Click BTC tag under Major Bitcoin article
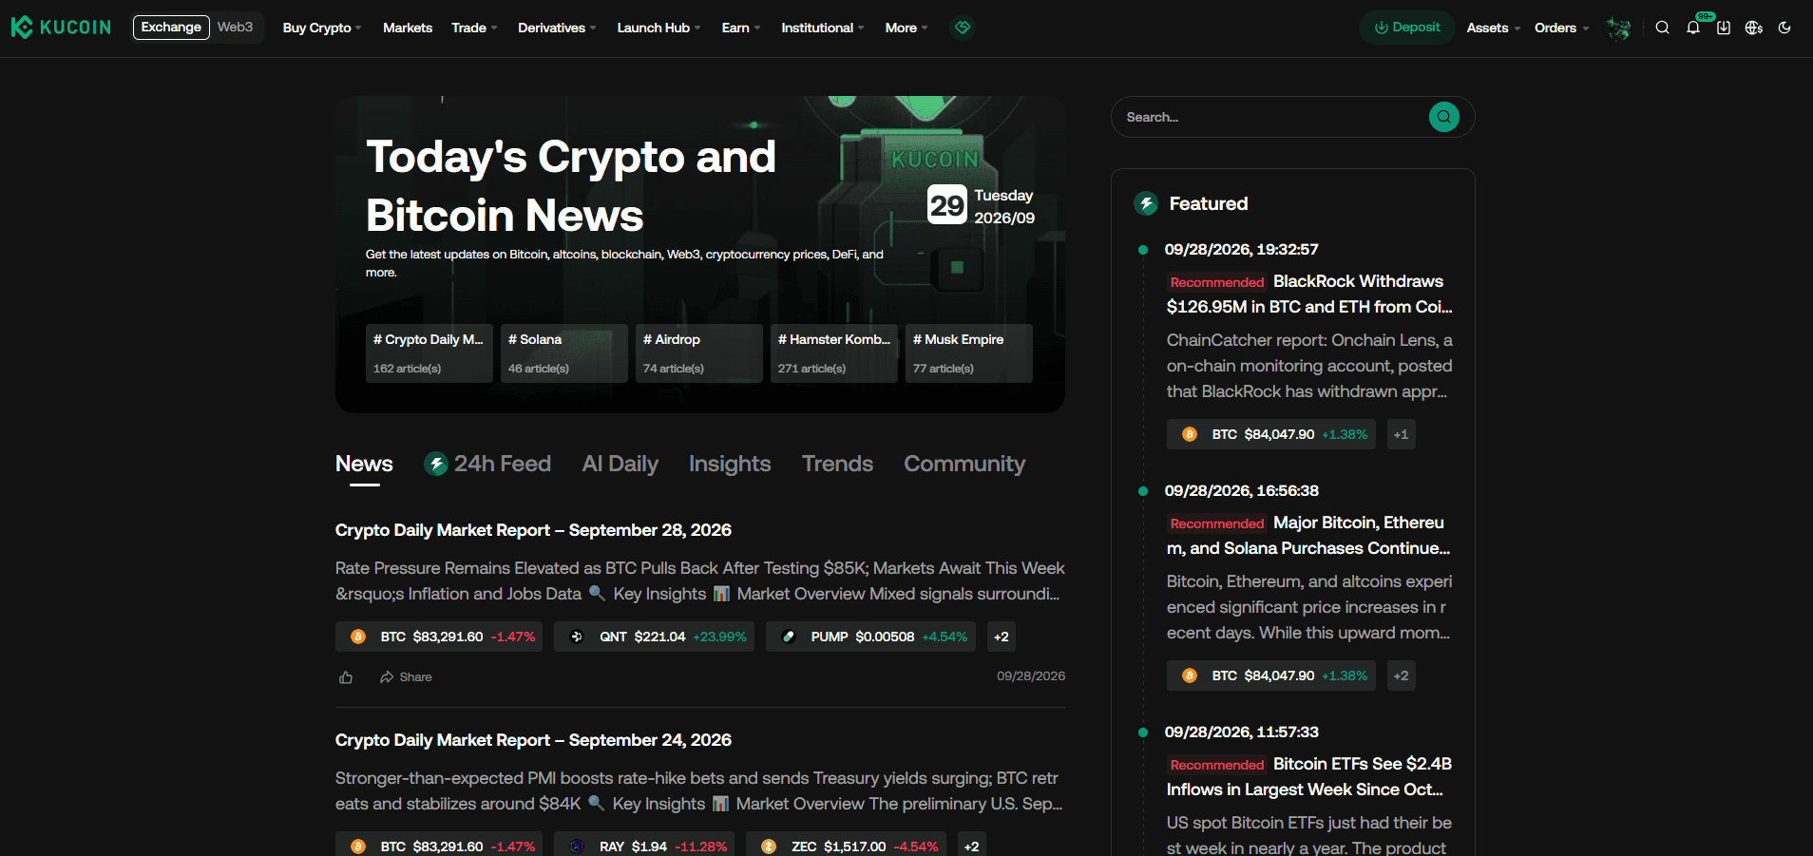This screenshot has width=1813, height=856. tap(1271, 675)
